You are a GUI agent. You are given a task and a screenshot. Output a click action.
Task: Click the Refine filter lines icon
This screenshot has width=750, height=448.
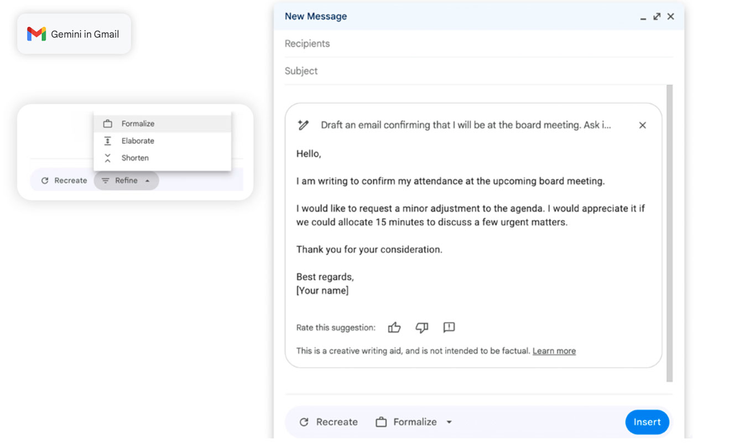tap(106, 181)
